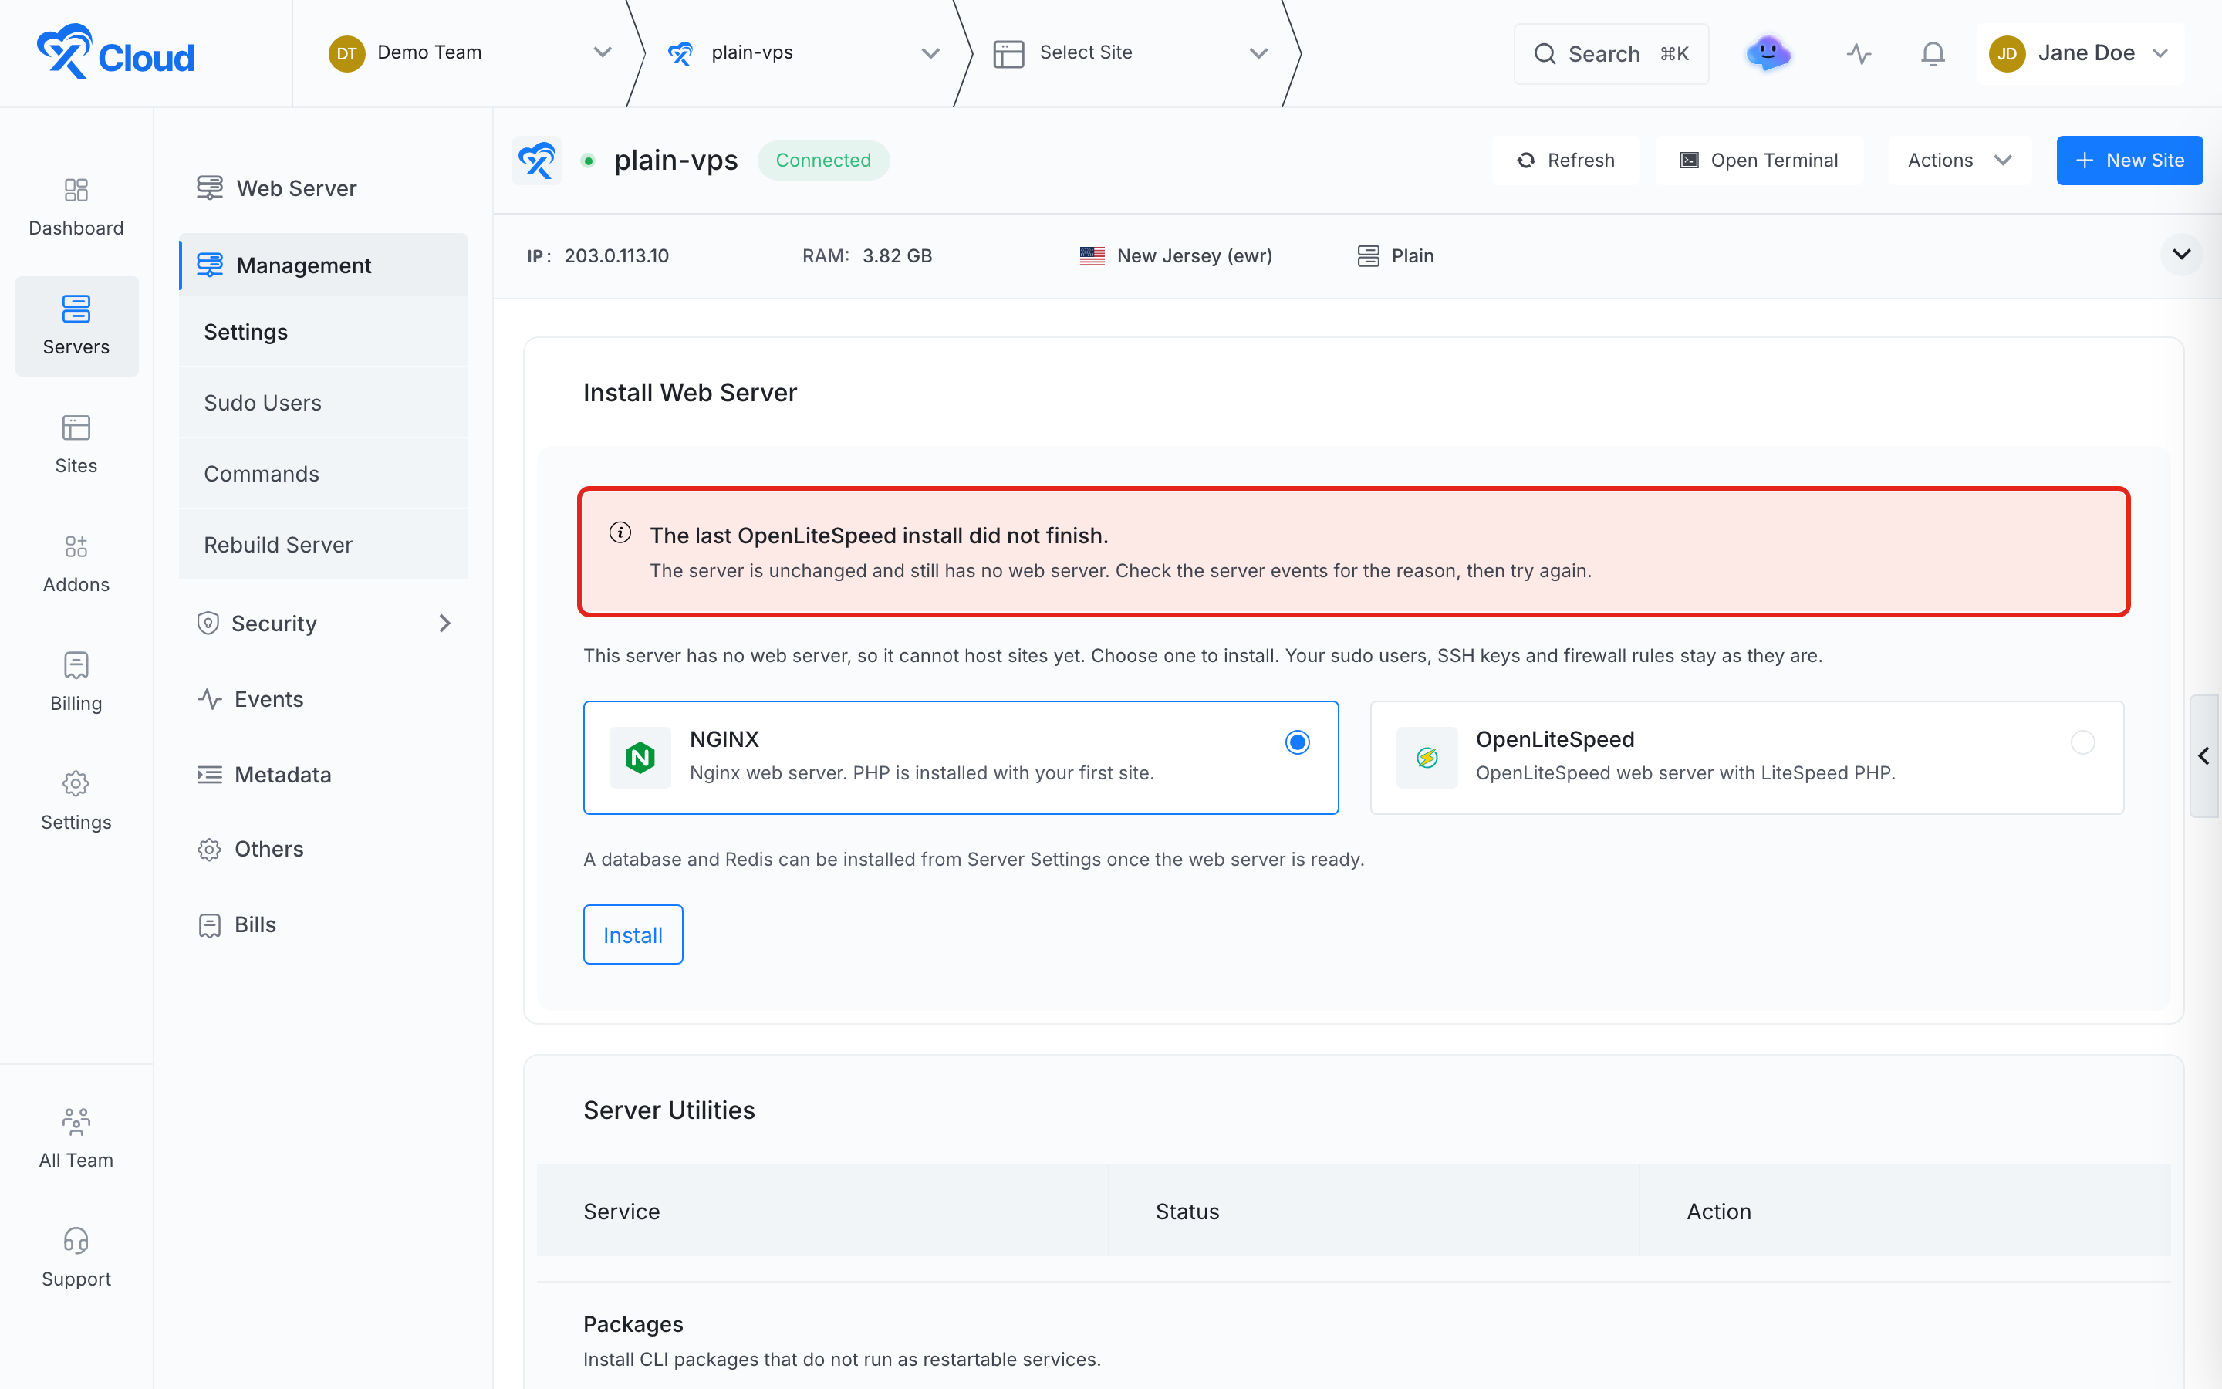This screenshot has height=1389, width=2222.
Task: Open the plain-vps server dropdown
Action: (x=803, y=53)
